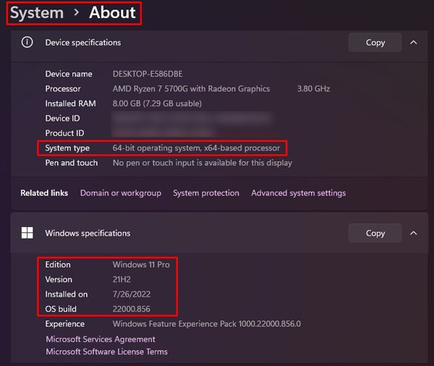Image resolution: width=434 pixels, height=366 pixels.
Task: Click the Installed on label
Action: click(67, 294)
